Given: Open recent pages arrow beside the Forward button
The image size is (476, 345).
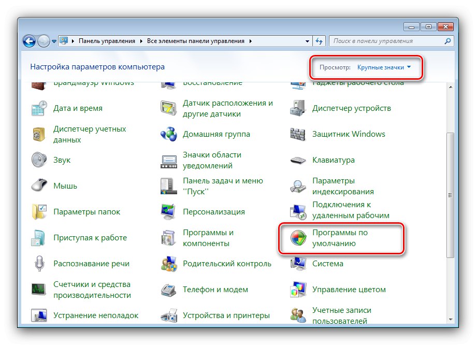Looking at the screenshot, I should point(54,41).
